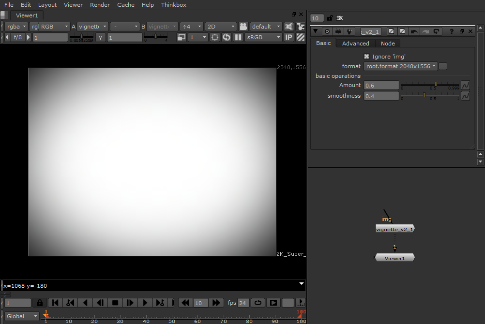The width and height of the screenshot is (485, 324).
Task: Open the proxy scale dropdown showing 1
Action: coord(197,37)
